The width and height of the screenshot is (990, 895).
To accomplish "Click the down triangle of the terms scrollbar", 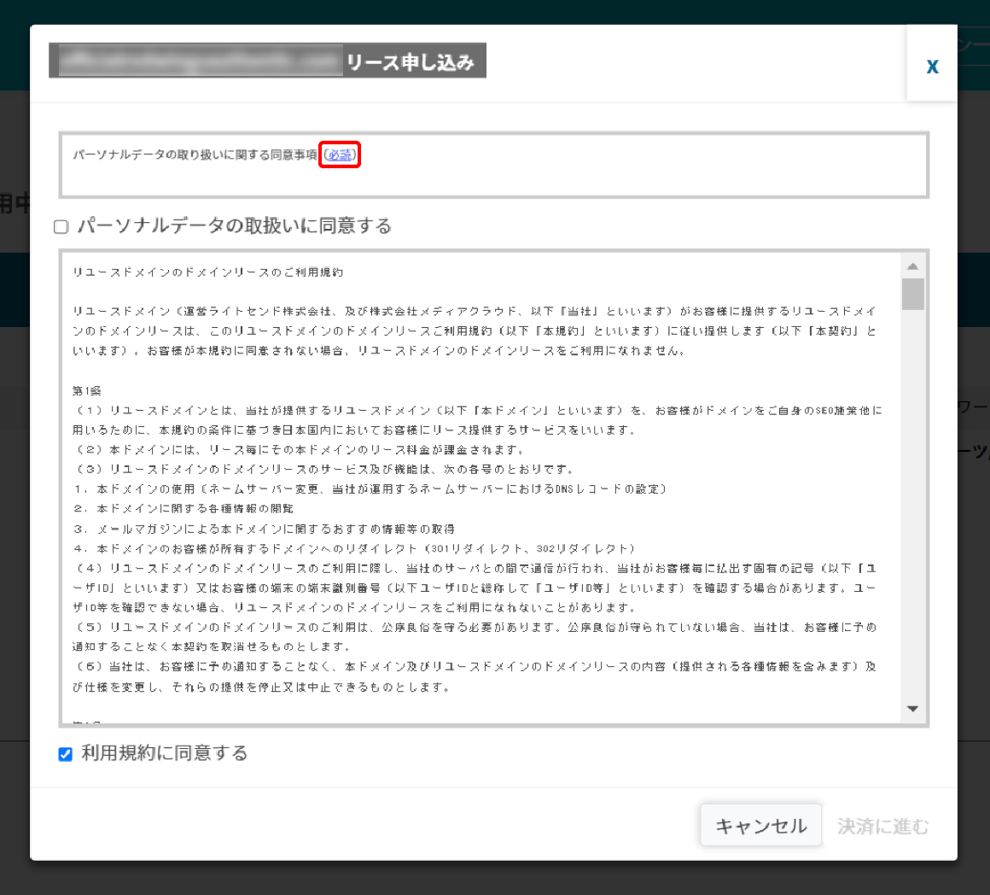I will point(912,708).
